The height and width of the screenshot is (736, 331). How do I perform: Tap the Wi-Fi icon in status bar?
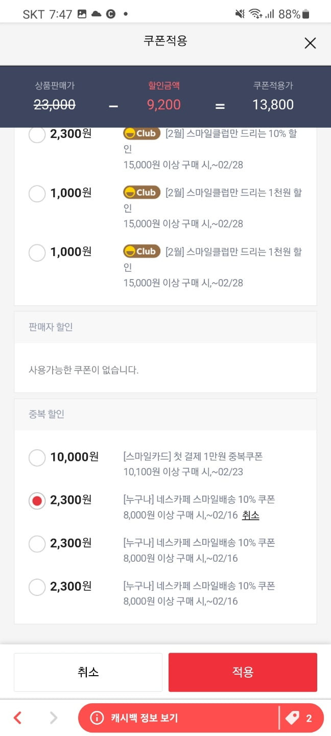[x=255, y=14]
